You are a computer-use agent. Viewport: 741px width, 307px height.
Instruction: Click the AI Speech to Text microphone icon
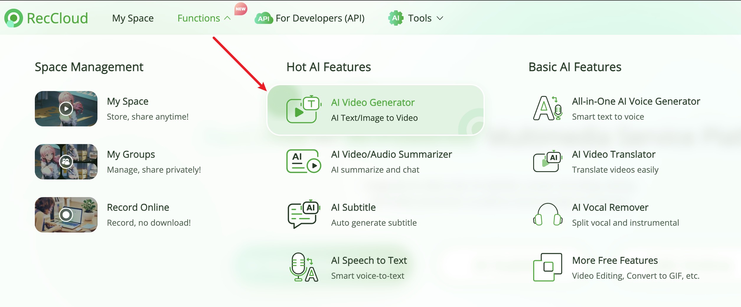pyautogui.click(x=303, y=268)
